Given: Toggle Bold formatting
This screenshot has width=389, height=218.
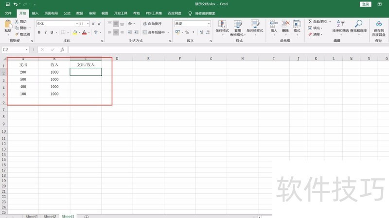Looking at the screenshot, I should (39, 32).
